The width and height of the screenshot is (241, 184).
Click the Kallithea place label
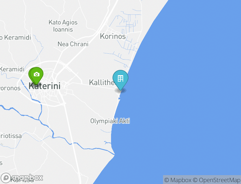[x=102, y=82]
